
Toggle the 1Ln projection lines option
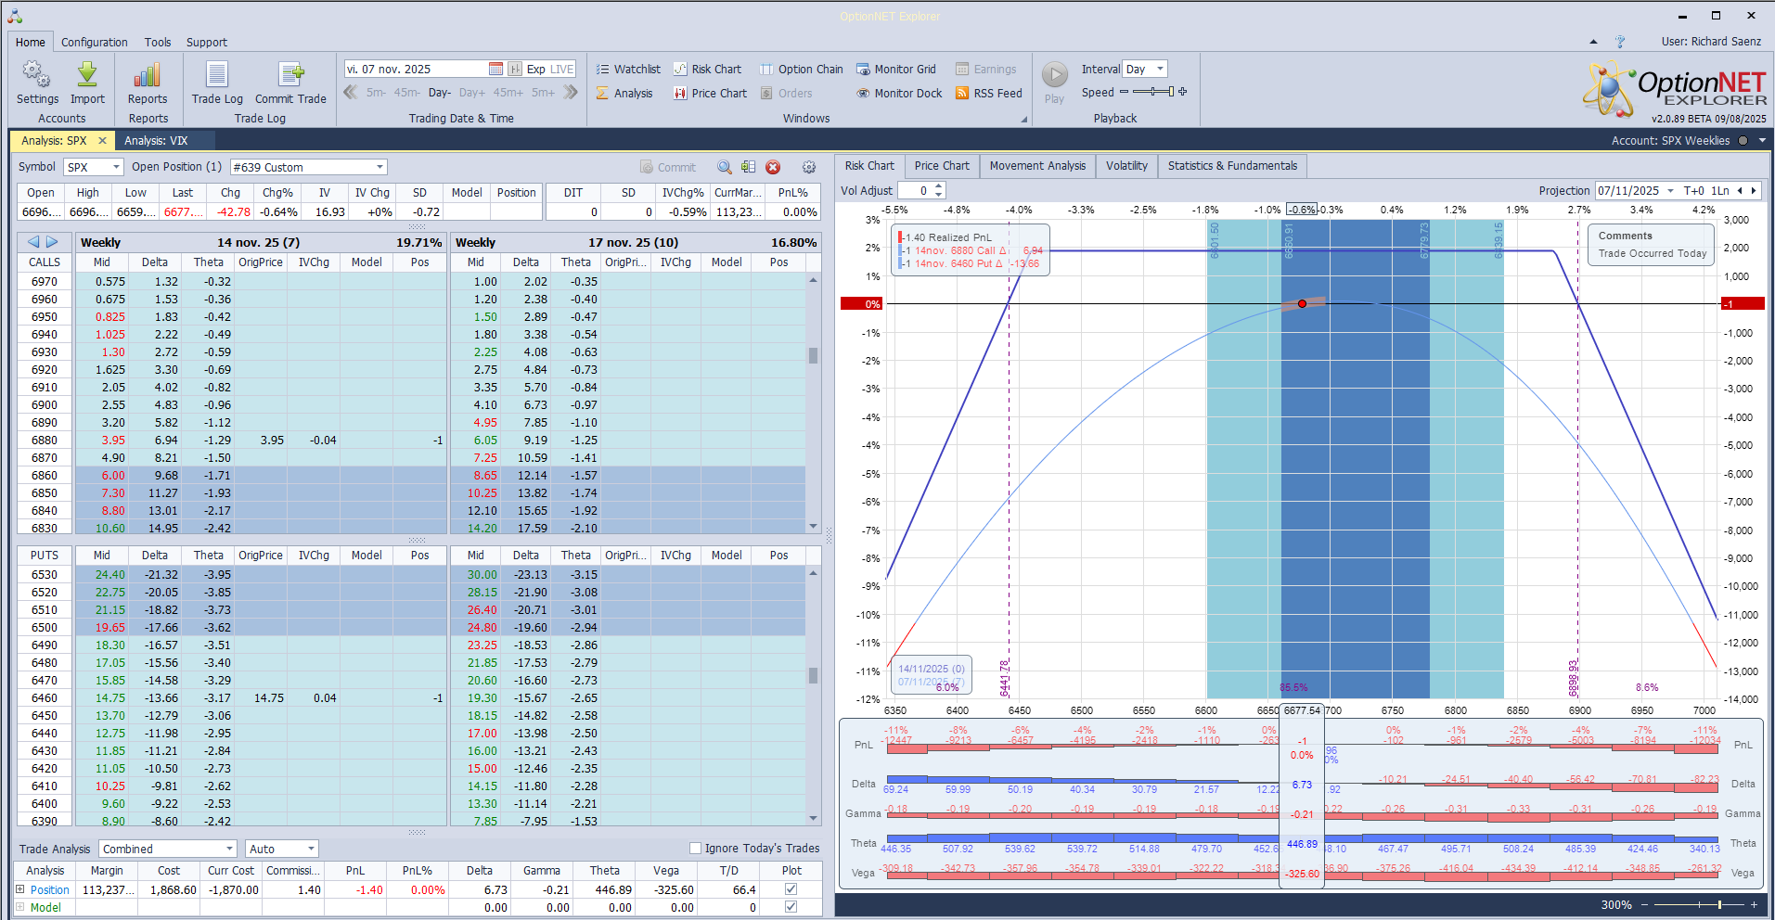1720,191
